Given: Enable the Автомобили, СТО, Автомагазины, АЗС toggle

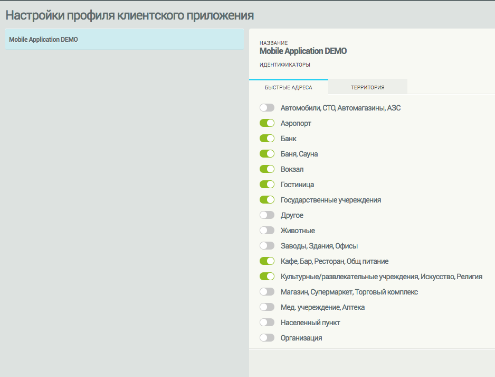Looking at the screenshot, I should click(267, 108).
